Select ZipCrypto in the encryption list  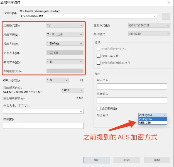tap(153, 119)
